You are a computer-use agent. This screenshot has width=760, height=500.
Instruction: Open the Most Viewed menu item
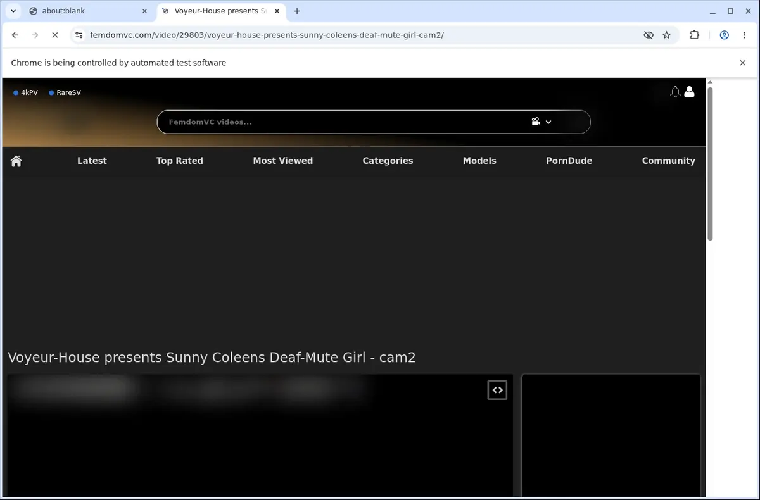pos(283,161)
